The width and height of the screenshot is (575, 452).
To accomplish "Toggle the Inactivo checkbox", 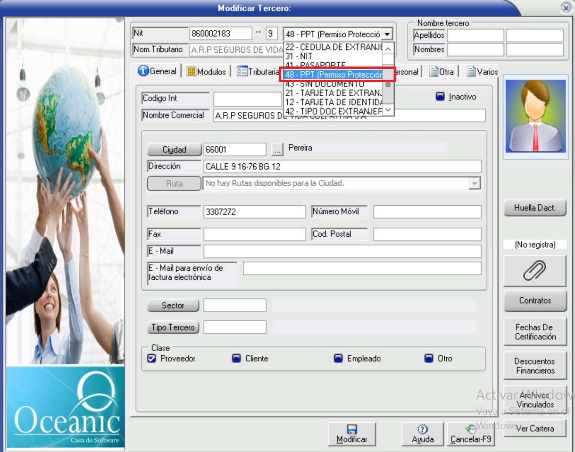I will pos(440,97).
